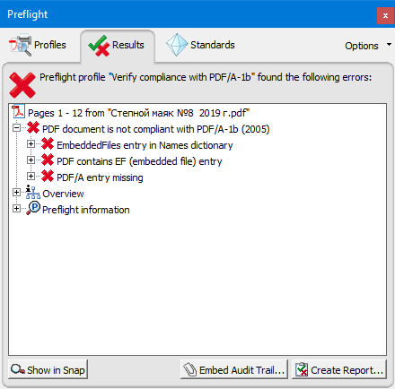Expand the Overview tree node

click(x=17, y=193)
